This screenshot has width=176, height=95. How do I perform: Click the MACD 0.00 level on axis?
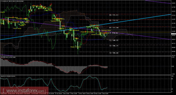(173, 66)
